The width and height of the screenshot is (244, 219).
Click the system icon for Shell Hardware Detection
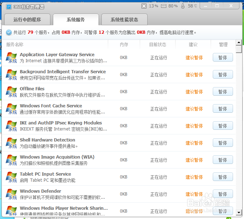11,143
